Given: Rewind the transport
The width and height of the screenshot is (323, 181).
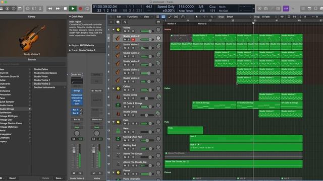Looking at the screenshot, I should tap(50, 9).
